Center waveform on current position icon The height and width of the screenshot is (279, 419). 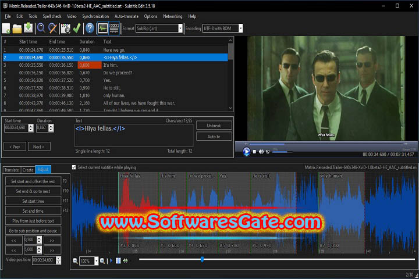118,260
